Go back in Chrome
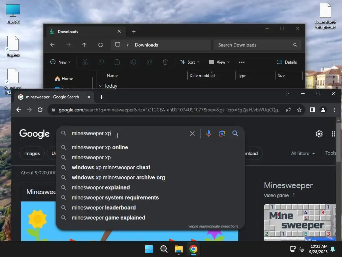The width and height of the screenshot is (342, 257). (x=19, y=110)
